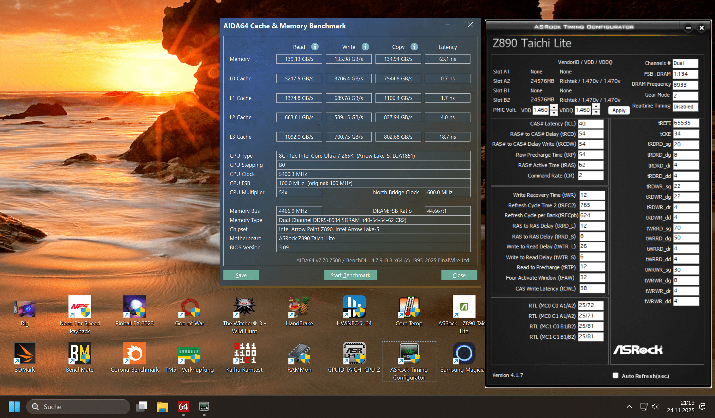The width and height of the screenshot is (715, 418).
Task: Increase VDD voltage with the up arrow
Action: 554,107
